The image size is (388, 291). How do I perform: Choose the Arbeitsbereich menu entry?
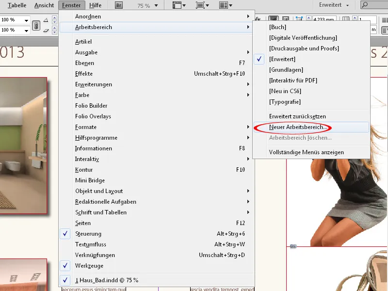(157, 27)
